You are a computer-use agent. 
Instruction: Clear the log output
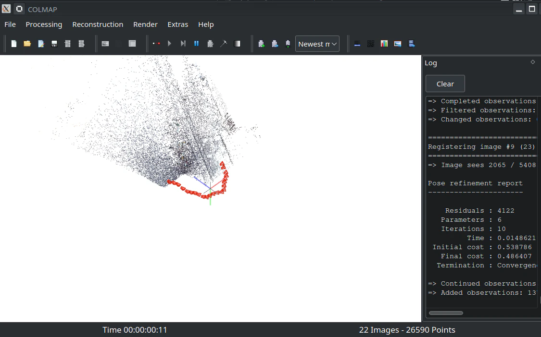[445, 84]
